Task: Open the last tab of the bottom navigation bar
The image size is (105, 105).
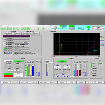Action: click(x=100, y=82)
